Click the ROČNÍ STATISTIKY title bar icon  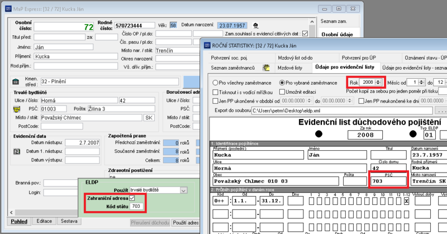coord(207,45)
